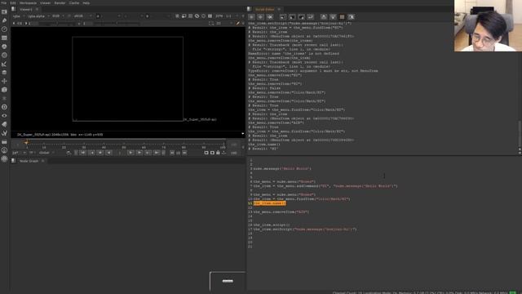The width and height of the screenshot is (522, 294).
Task: Select the Viewer1 tab
Action: pyautogui.click(x=26, y=9)
